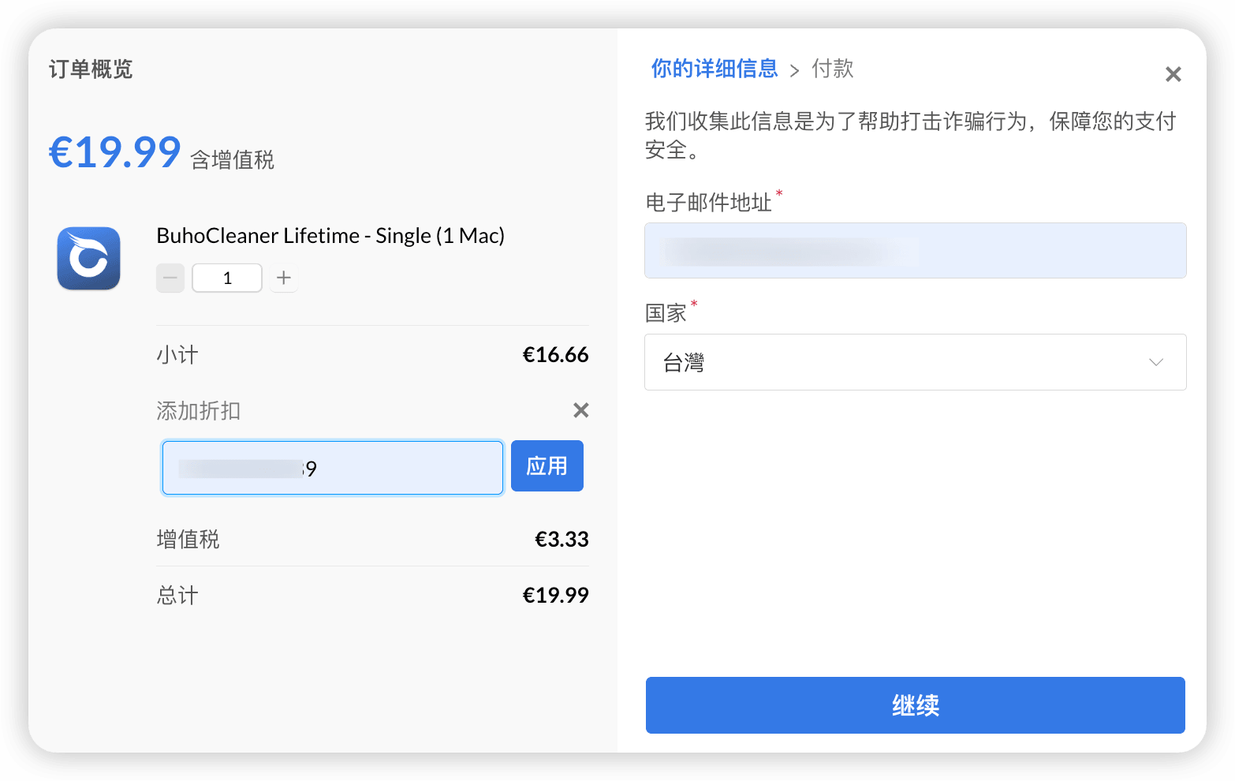Click the quantity field showing 1

[227, 278]
